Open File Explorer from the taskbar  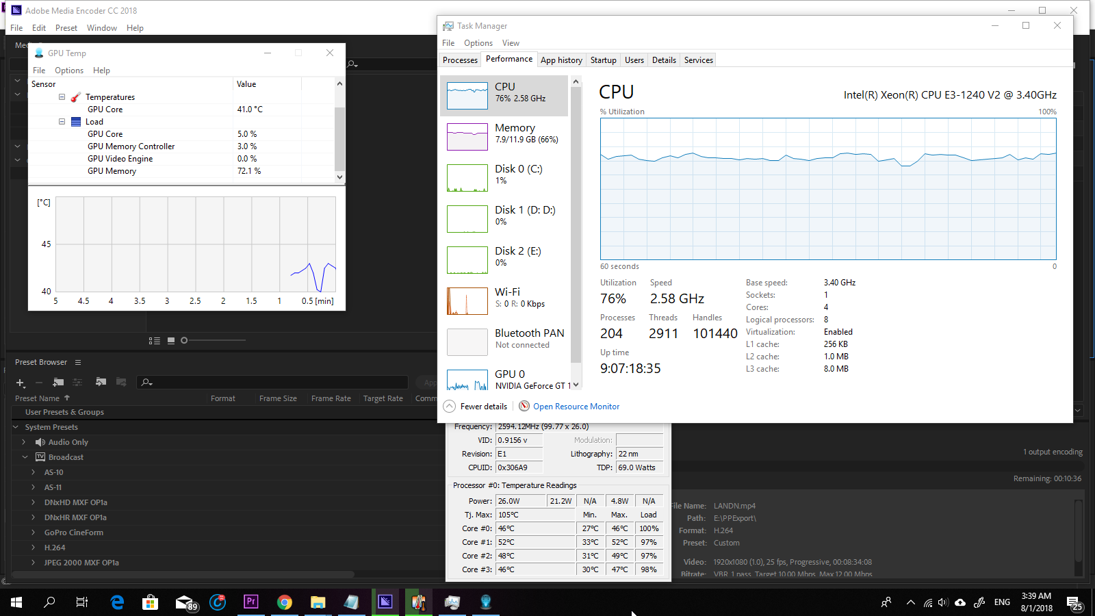point(318,602)
